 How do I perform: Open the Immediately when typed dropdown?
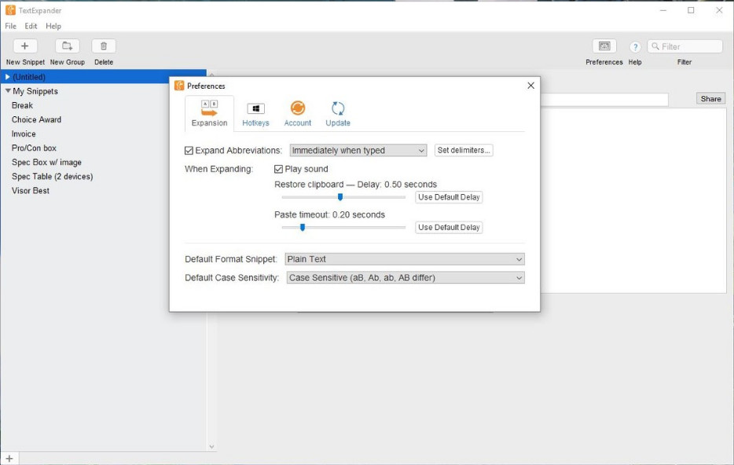point(358,150)
